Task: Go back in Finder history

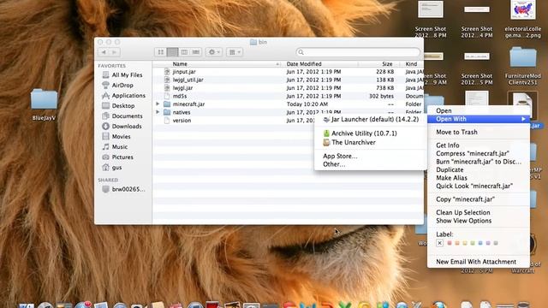Action: point(104,52)
